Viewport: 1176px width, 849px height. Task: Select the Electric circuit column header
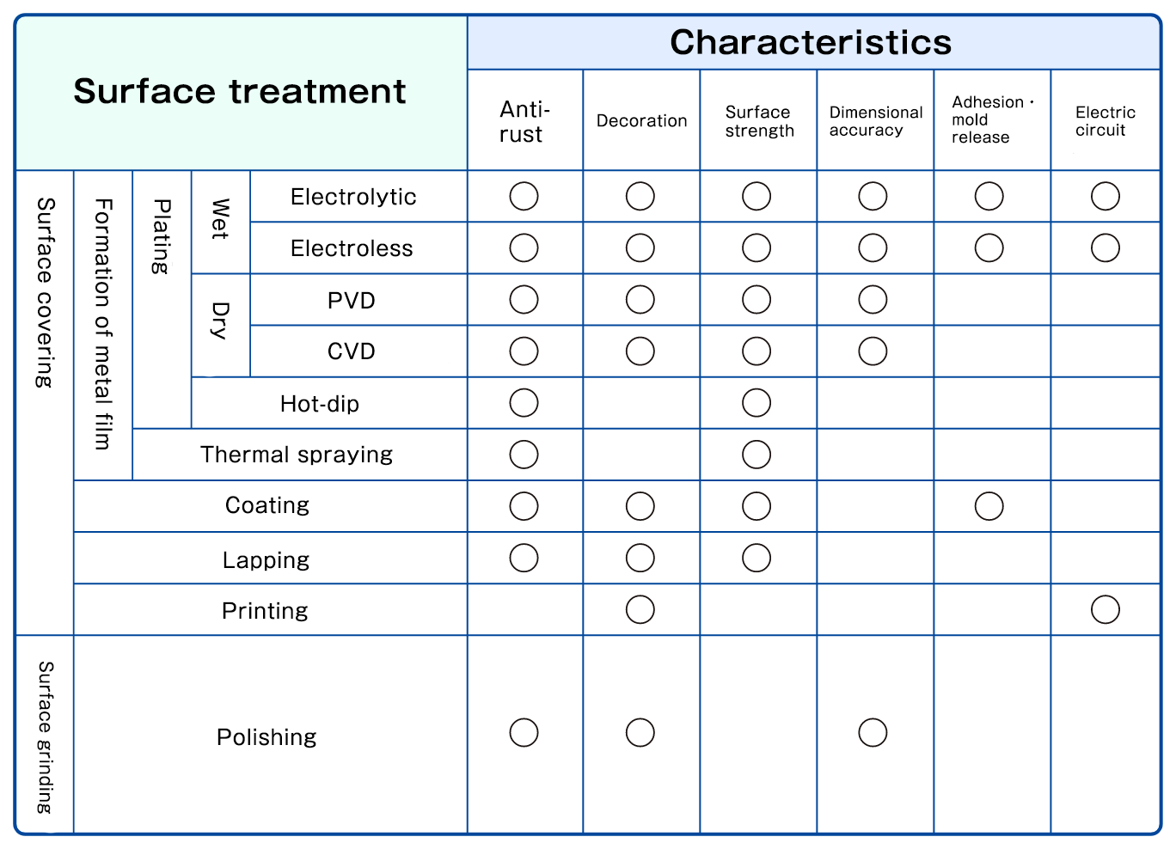tap(1105, 121)
